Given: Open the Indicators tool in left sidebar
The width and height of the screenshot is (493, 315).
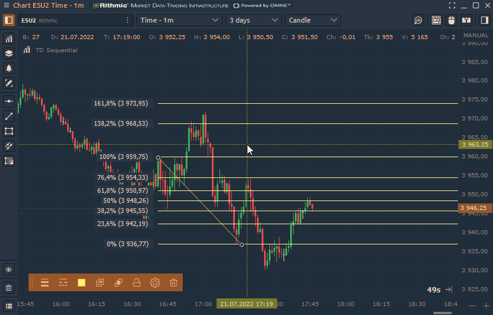Looking at the screenshot, I should [x=9, y=39].
